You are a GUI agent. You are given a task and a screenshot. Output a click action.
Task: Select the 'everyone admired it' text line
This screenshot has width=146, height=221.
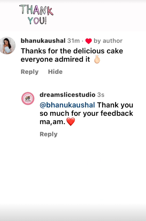(55, 59)
